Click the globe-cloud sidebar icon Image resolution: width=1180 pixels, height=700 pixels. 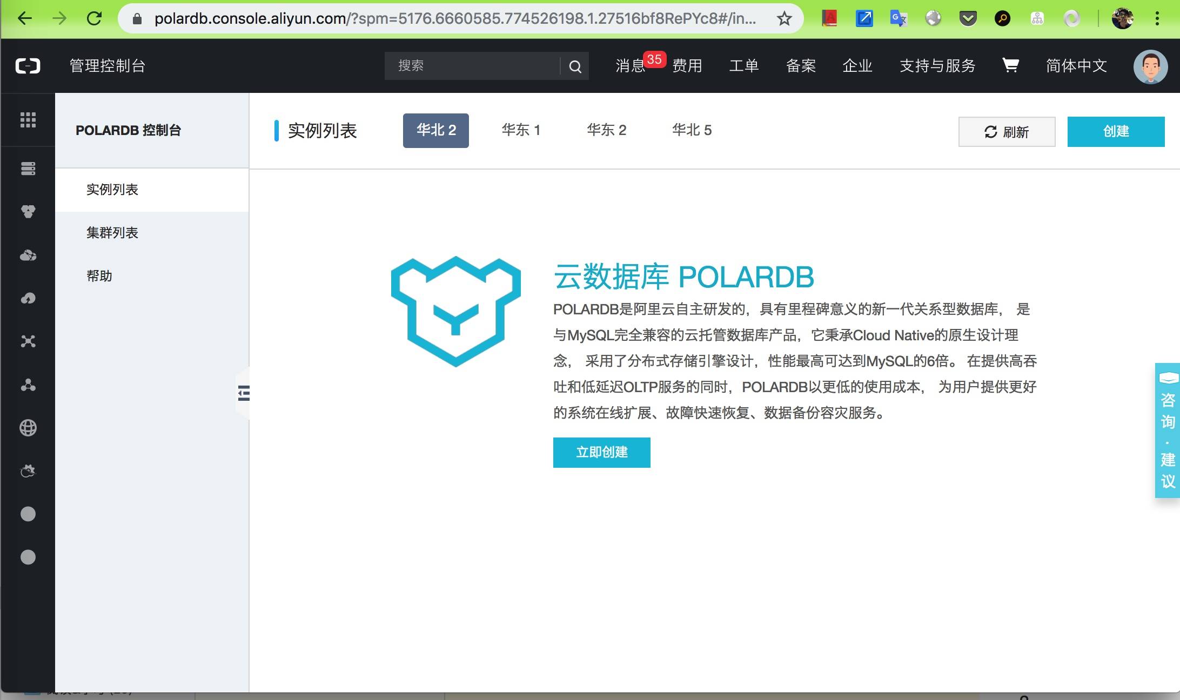[28, 255]
